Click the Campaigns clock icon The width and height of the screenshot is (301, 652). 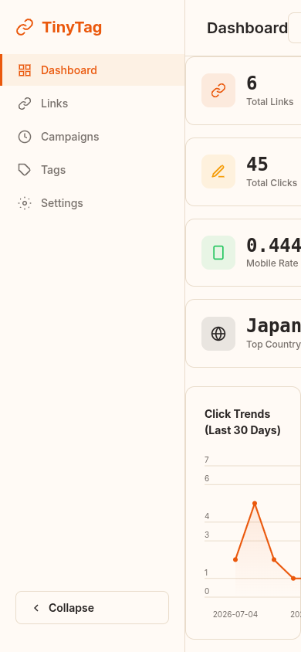pyautogui.click(x=25, y=137)
